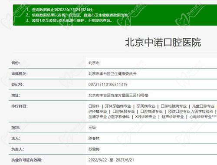Image resolution: width=217 pixels, height=165 pixels.
Task: Click the heading 北京中诺口腔医院
Action: (163, 42)
